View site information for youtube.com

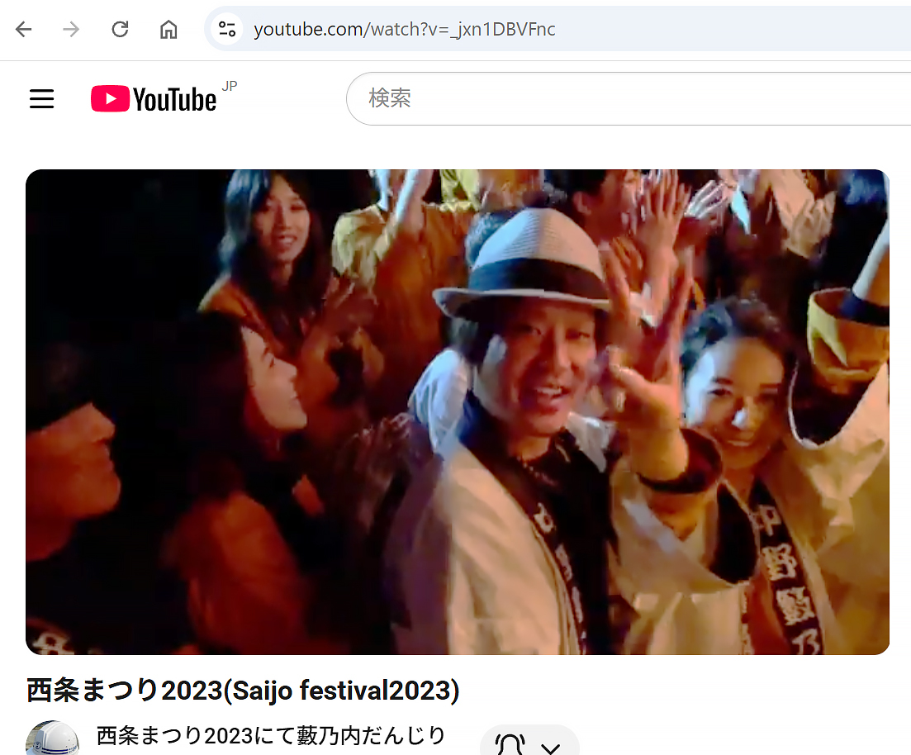226,30
